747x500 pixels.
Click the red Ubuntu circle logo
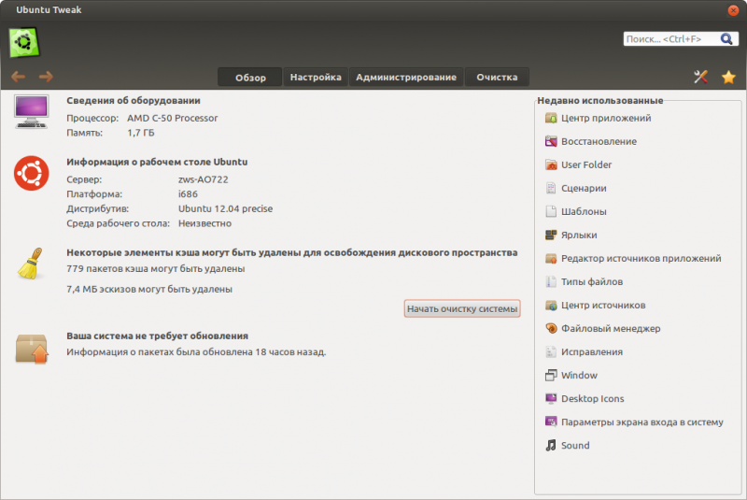pos(32,173)
